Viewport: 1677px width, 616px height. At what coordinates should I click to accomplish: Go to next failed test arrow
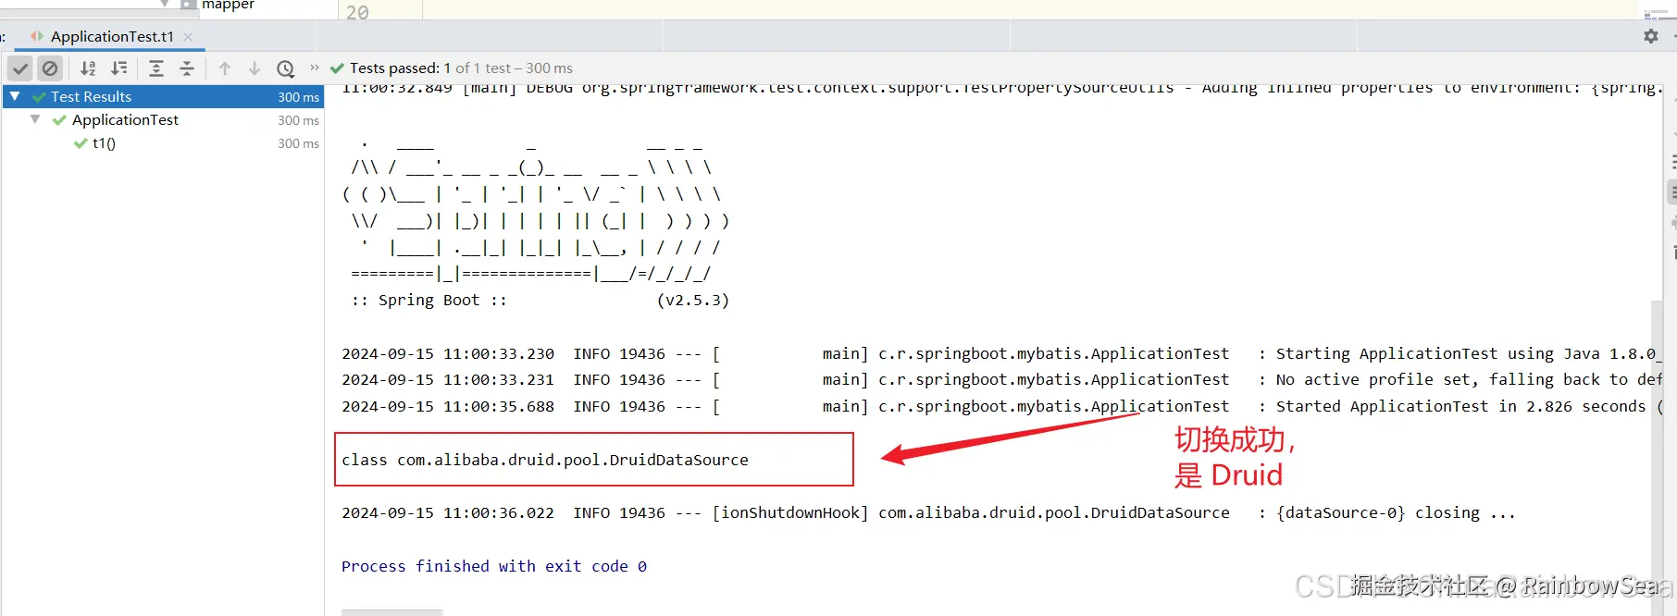click(255, 68)
